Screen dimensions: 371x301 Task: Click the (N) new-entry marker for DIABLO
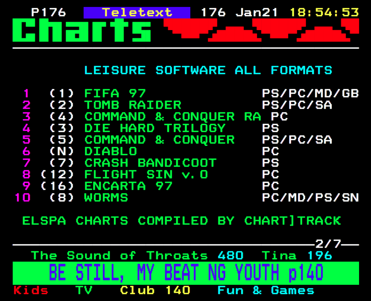click(62, 151)
